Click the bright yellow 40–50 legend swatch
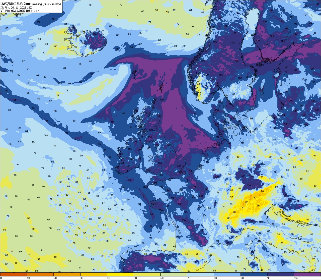The height and width of the screenshot is (280, 321). (x=120, y=274)
